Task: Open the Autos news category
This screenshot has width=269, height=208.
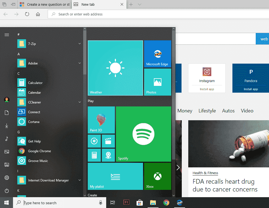Action: [228, 111]
